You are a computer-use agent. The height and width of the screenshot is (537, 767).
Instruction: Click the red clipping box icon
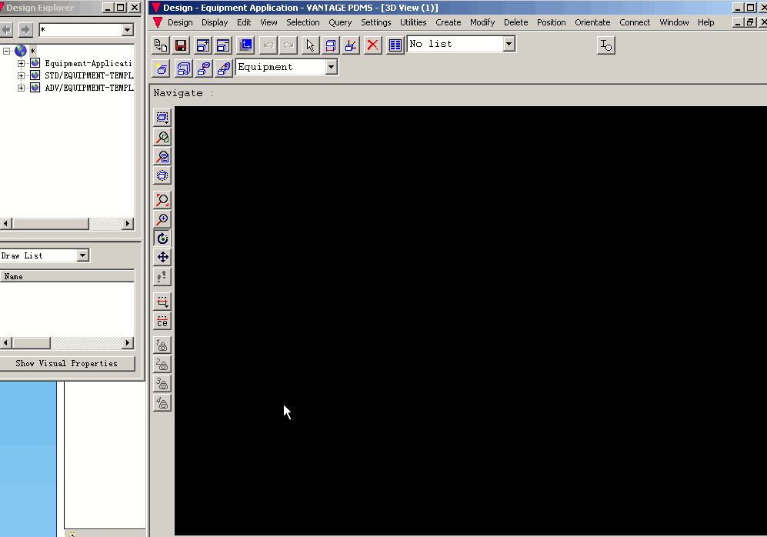(x=162, y=302)
